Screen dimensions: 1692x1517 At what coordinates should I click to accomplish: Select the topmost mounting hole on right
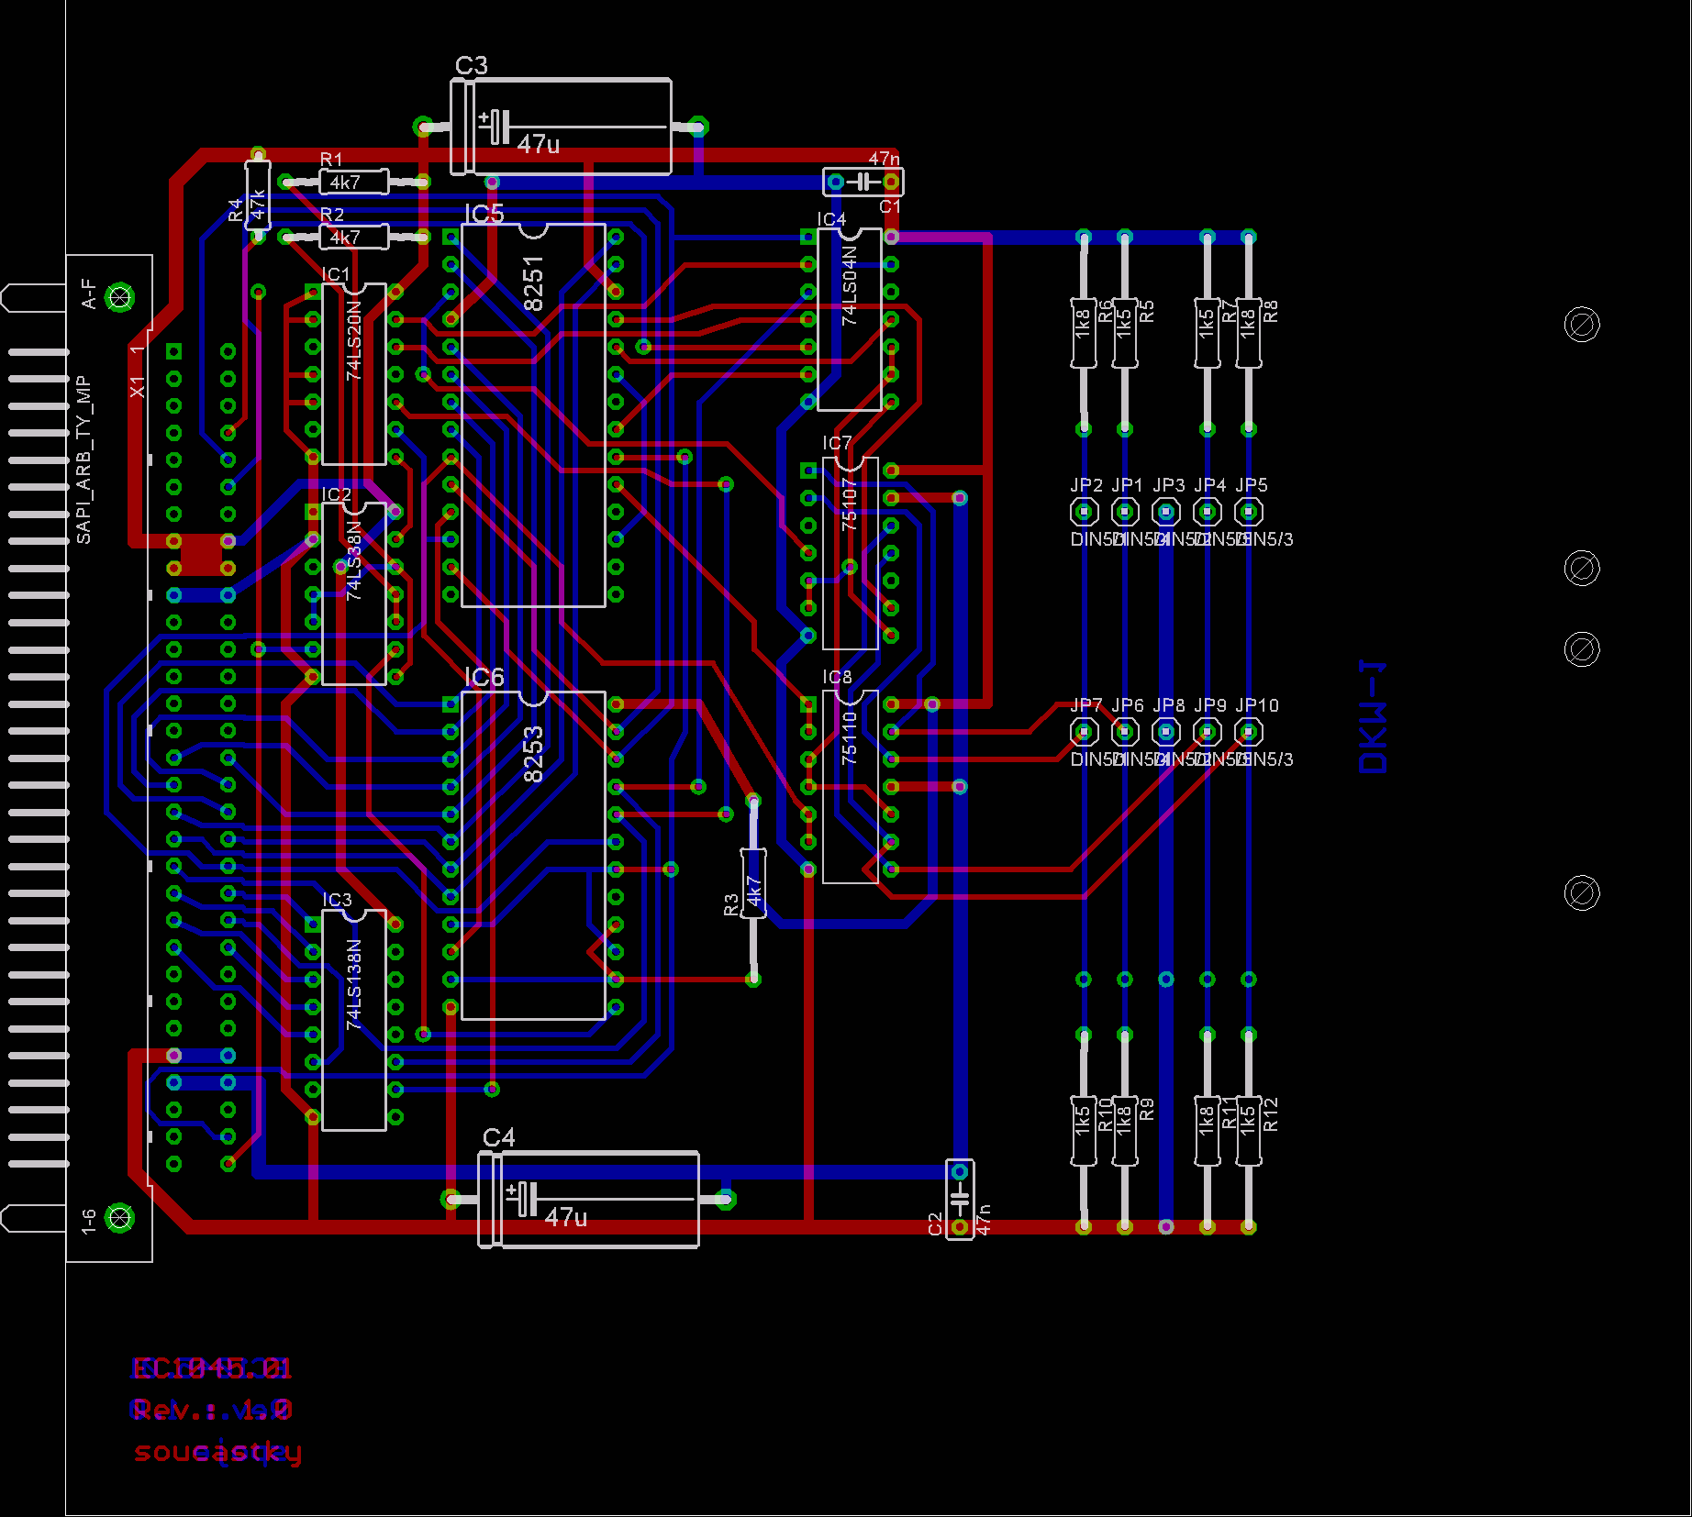1581,324
